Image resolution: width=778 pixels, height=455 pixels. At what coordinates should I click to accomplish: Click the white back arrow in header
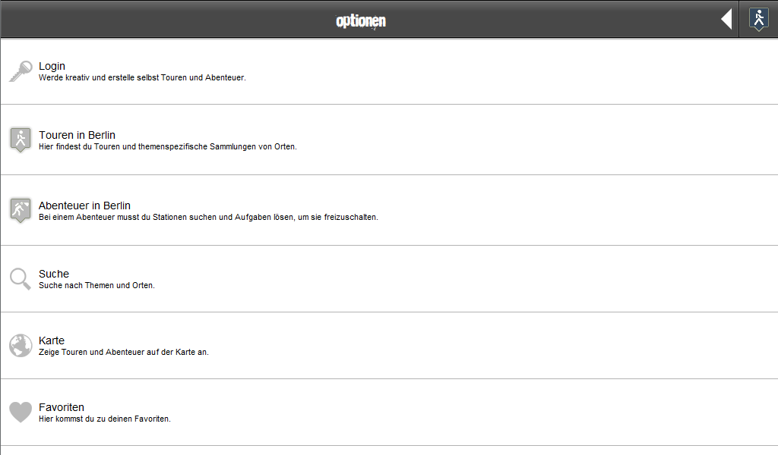[726, 19]
